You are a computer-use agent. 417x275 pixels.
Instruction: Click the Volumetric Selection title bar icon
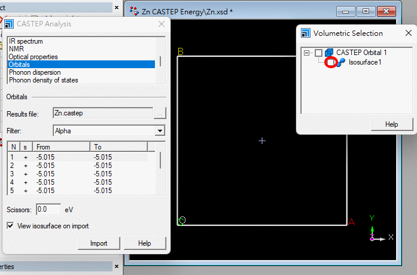pos(305,33)
